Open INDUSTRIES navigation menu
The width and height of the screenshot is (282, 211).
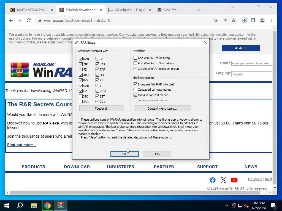click(120, 167)
